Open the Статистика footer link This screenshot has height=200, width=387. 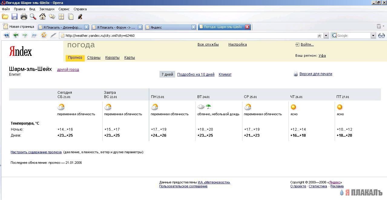tap(318, 186)
